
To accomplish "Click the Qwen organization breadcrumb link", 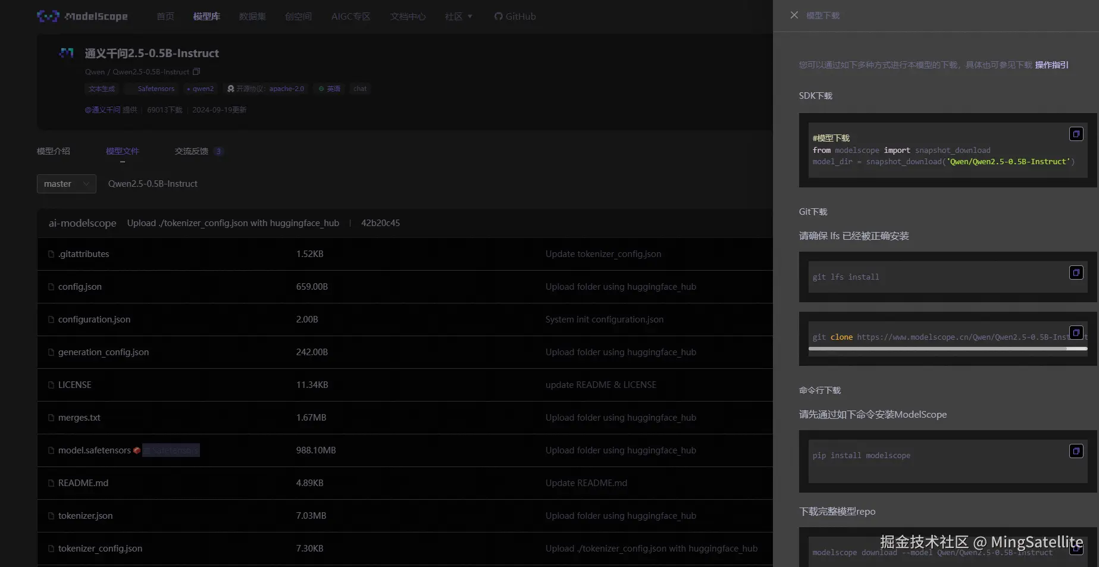I will [x=95, y=72].
